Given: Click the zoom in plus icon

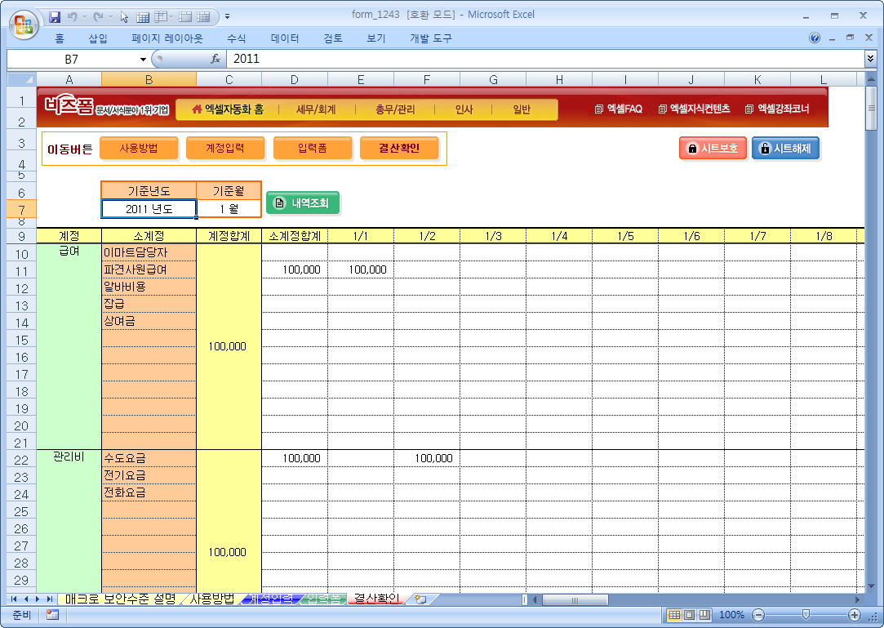Looking at the screenshot, I should click(x=855, y=615).
